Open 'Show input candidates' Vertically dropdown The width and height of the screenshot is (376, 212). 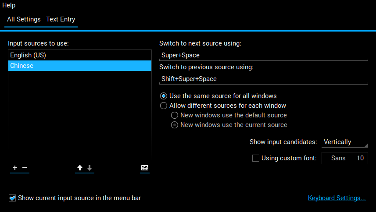coord(344,142)
